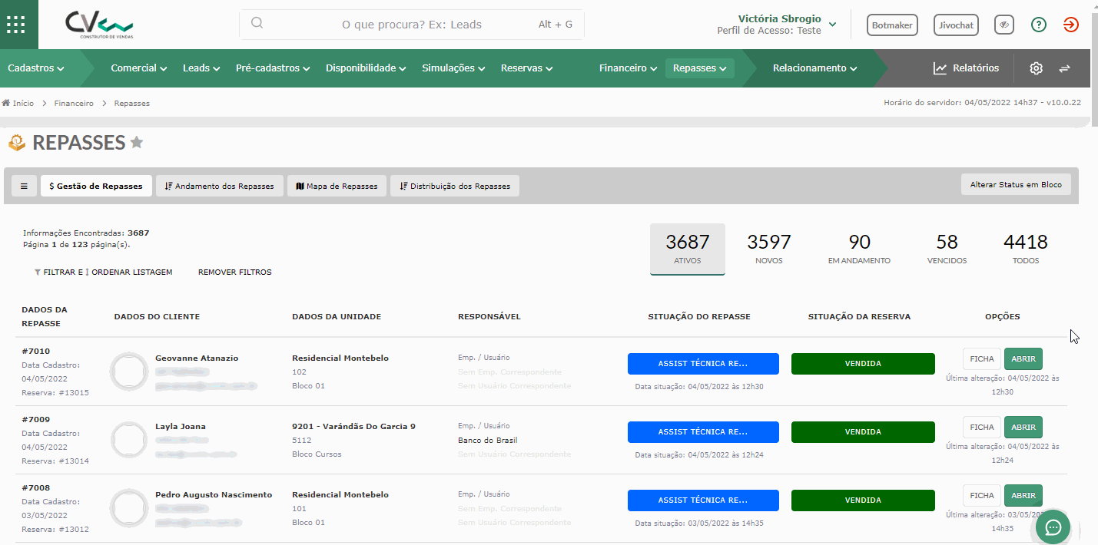Click the swap arrows icon
The width and height of the screenshot is (1098, 545).
click(x=1064, y=68)
